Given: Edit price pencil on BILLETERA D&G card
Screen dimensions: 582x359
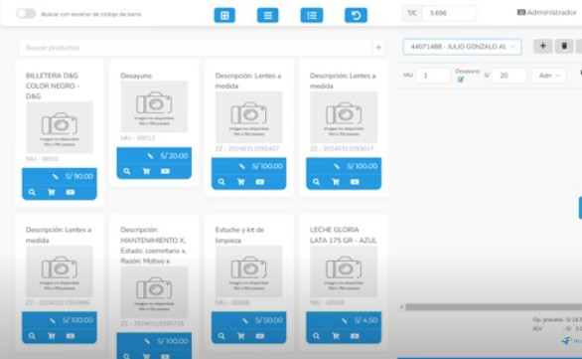Looking at the screenshot, I should point(56,177).
